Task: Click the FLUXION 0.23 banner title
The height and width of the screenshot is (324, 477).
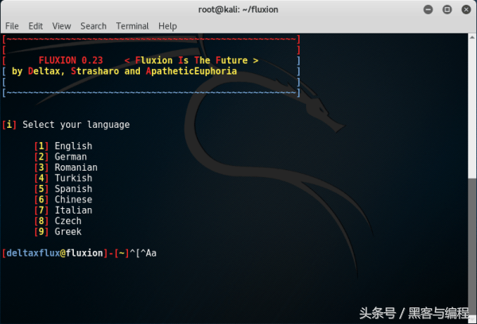Action: pyautogui.click(x=71, y=60)
